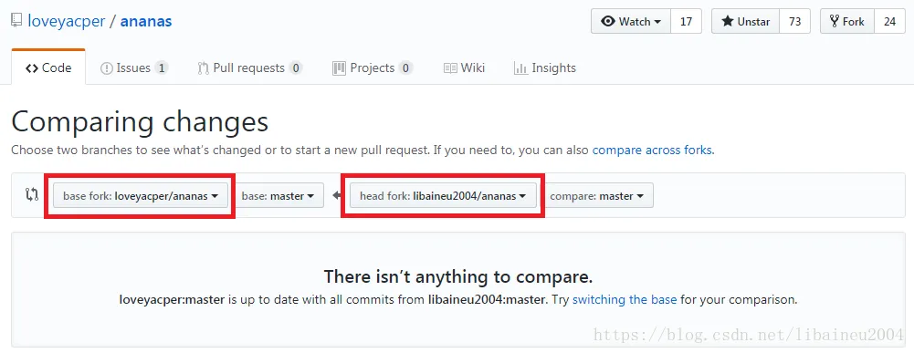
Task: Click the fork icon in Fork button
Action: [x=835, y=22]
